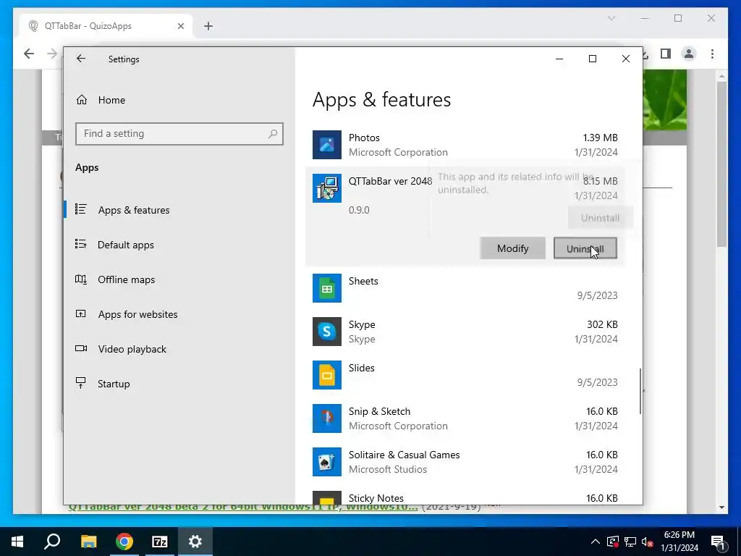Open the Action Center notifications

point(718,542)
